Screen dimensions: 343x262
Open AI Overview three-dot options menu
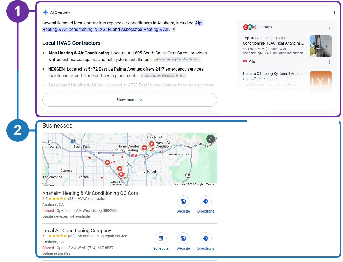(x=334, y=13)
